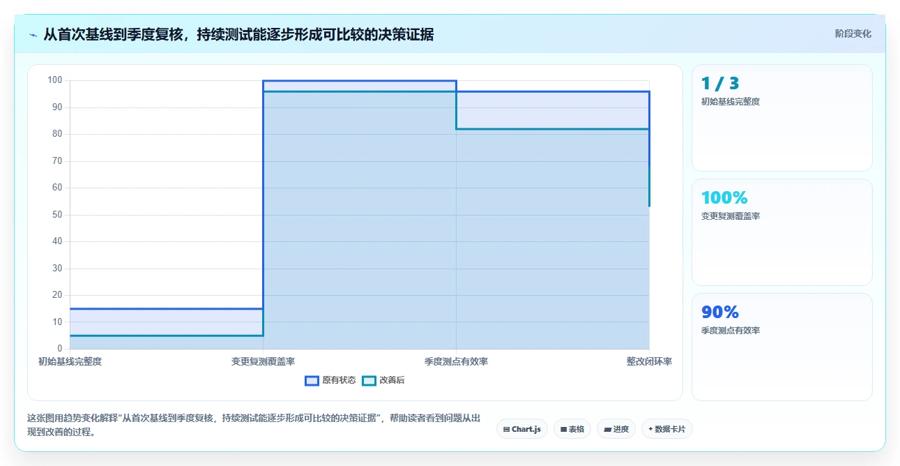Click the 表格 tag
The width and height of the screenshot is (900, 466).
[572, 429]
